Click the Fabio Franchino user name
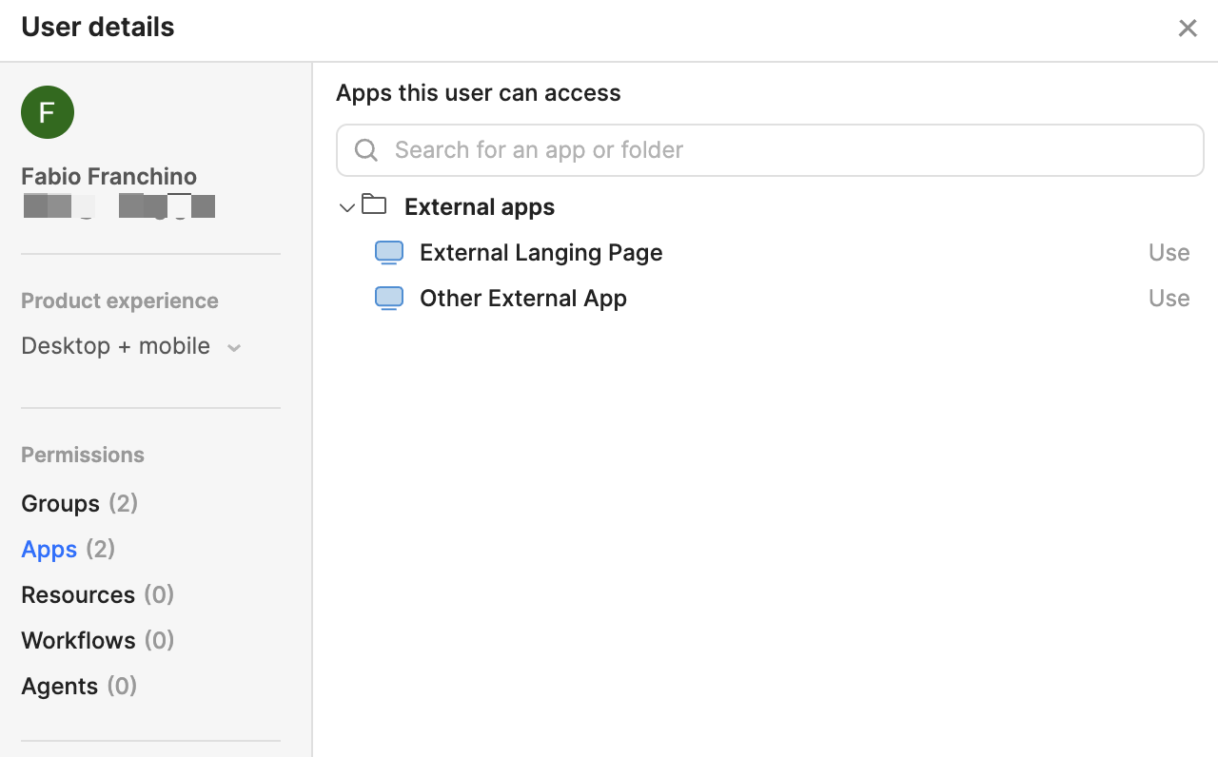 click(108, 177)
